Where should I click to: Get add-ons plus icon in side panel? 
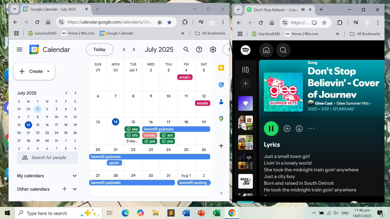221,146
